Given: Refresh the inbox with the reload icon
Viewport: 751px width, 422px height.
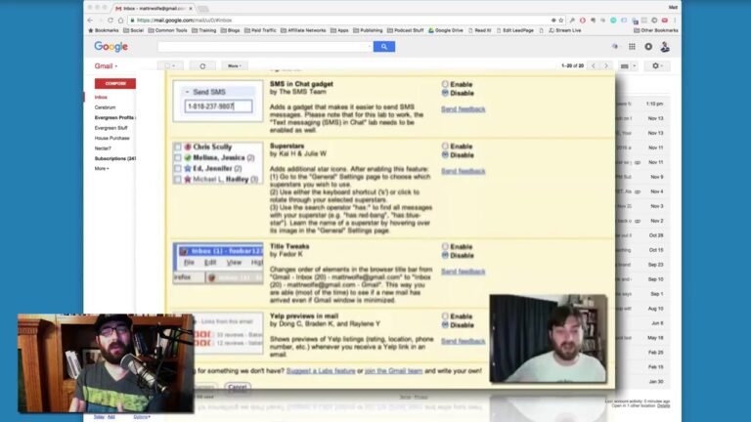Looking at the screenshot, I should pyautogui.click(x=202, y=65).
